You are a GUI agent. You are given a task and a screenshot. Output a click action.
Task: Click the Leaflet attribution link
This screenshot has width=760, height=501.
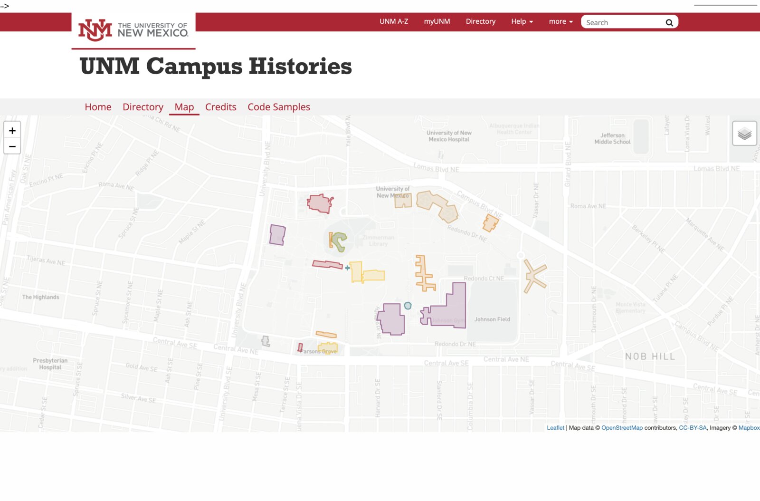[555, 427]
